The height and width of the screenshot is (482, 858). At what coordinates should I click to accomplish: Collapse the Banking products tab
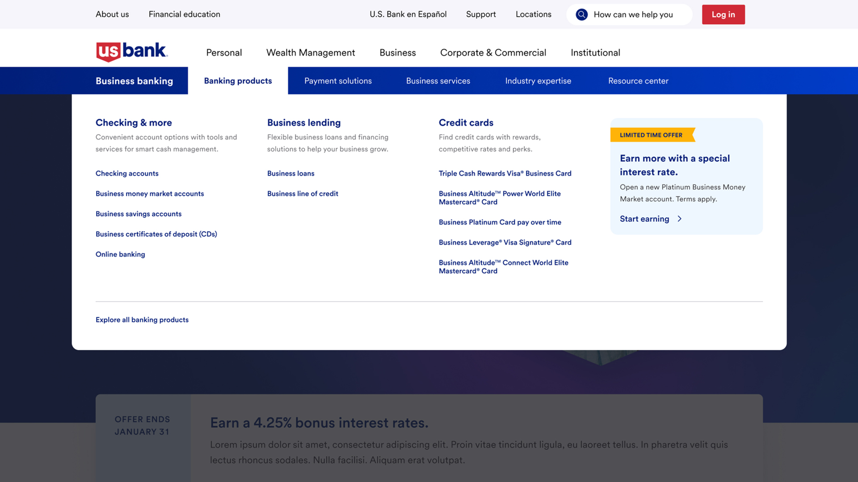[238, 81]
